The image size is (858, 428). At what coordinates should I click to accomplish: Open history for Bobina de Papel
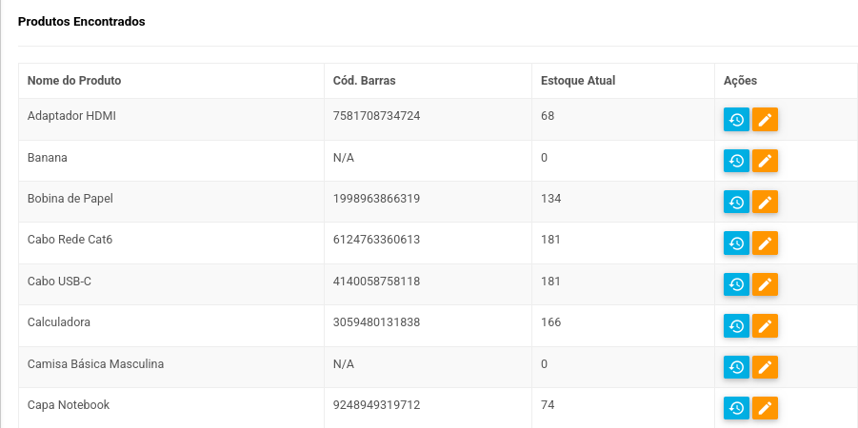click(736, 202)
